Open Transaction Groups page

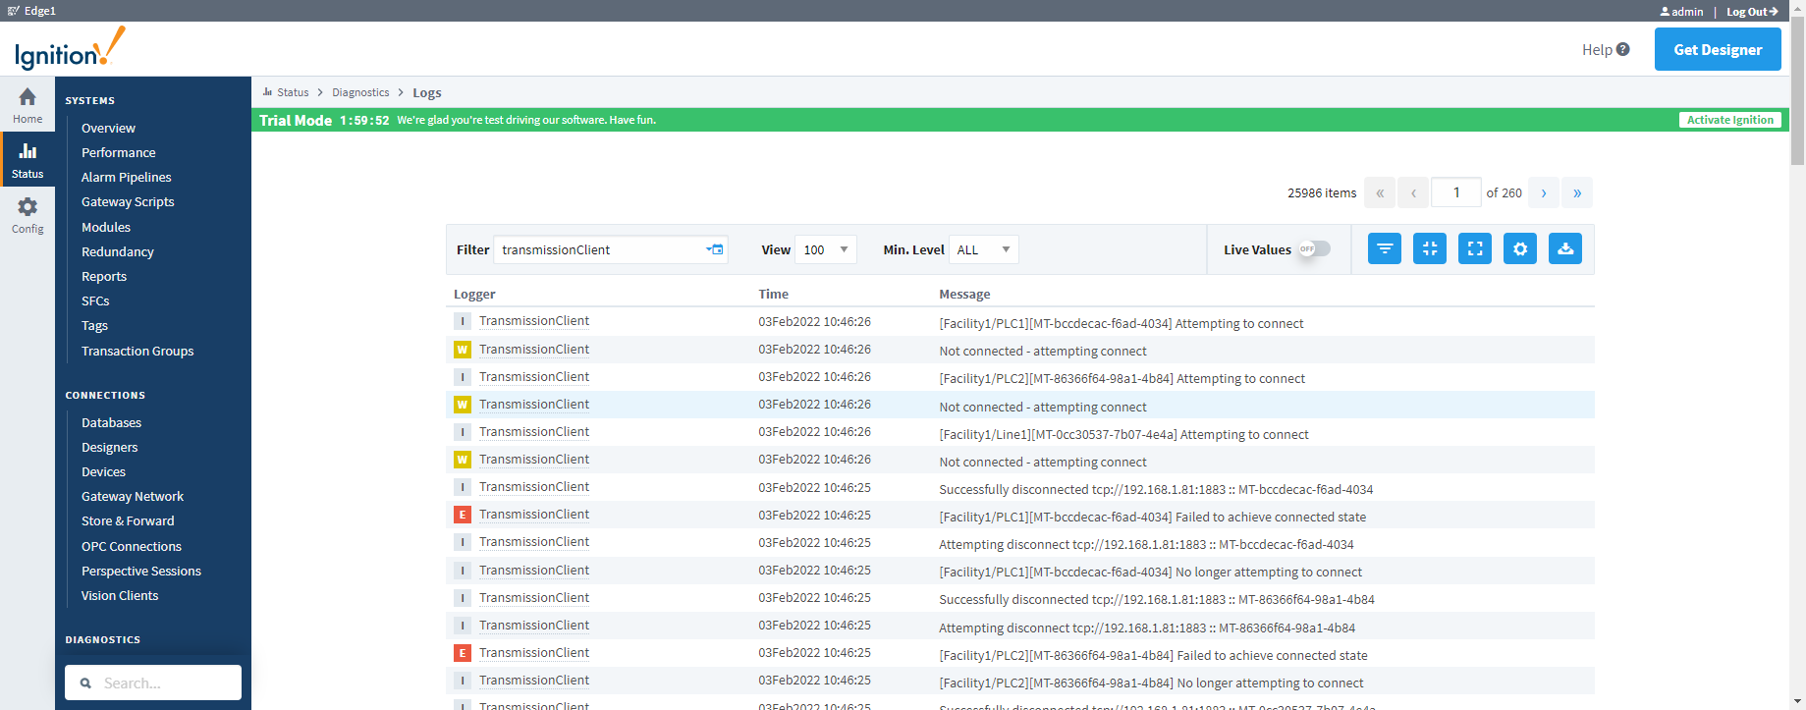(137, 352)
